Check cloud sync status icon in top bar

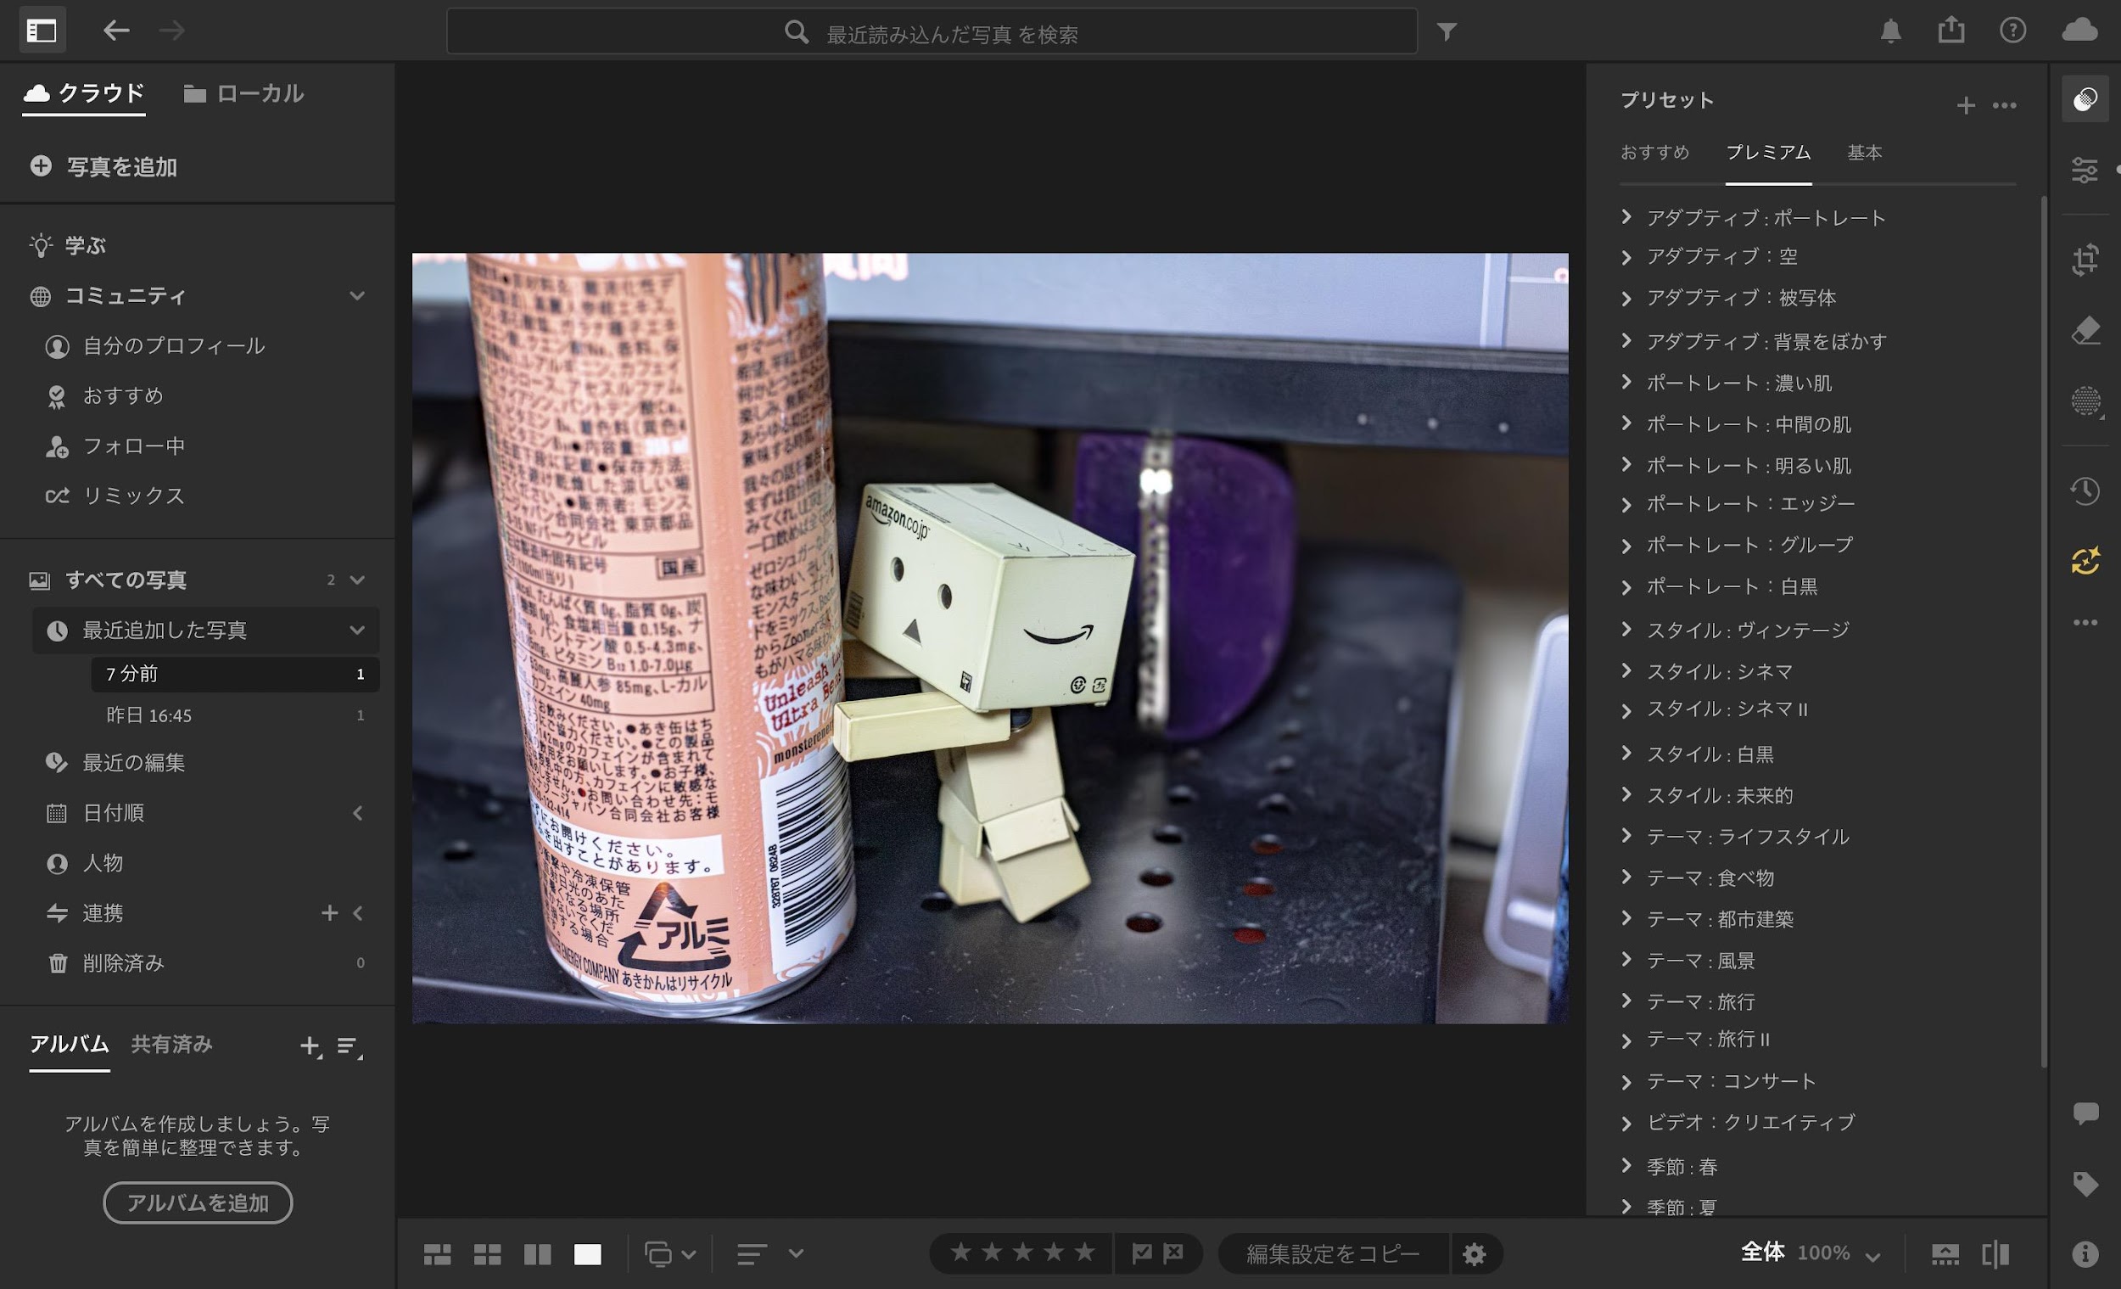tap(2079, 31)
